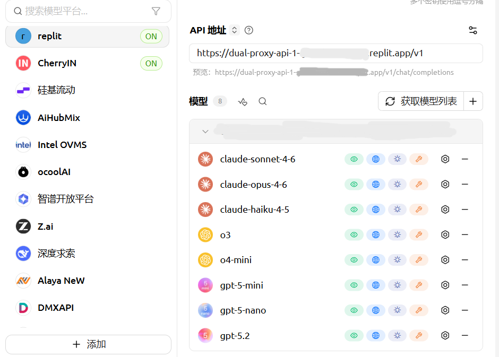The image size is (499, 357).
Task: Open API address help question mark
Action: point(249,30)
